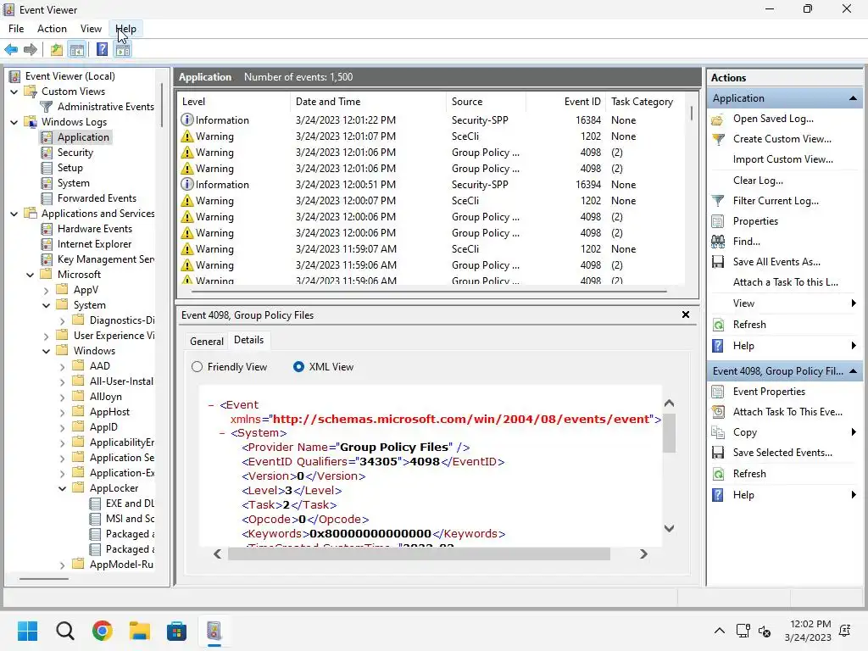
Task: Select Security log in tree
Action: tap(75, 153)
